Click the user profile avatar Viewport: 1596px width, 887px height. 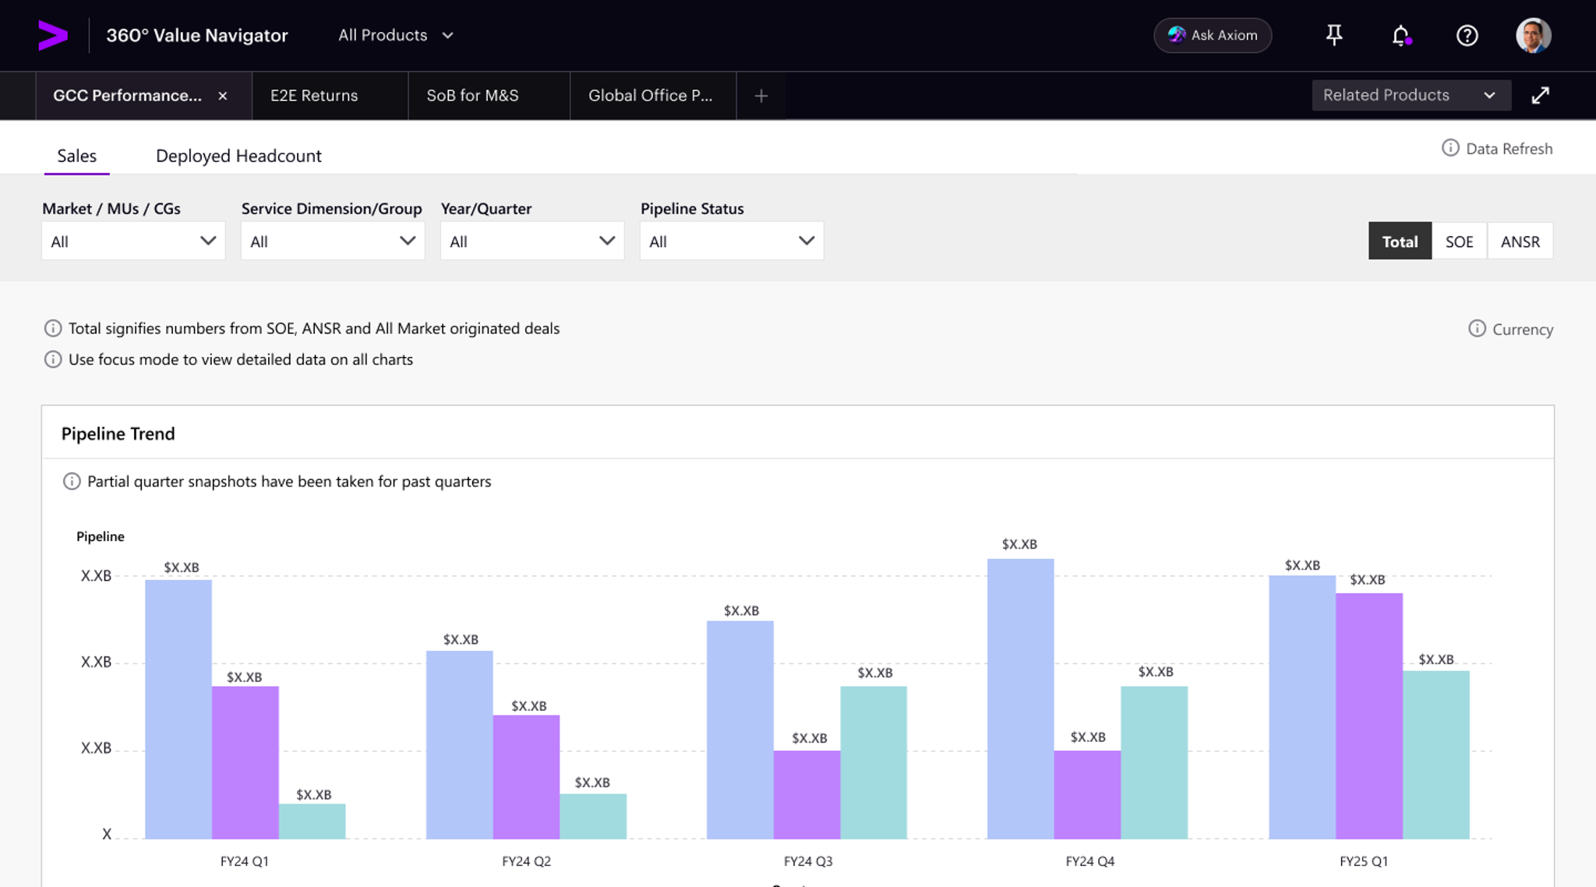[1532, 35]
